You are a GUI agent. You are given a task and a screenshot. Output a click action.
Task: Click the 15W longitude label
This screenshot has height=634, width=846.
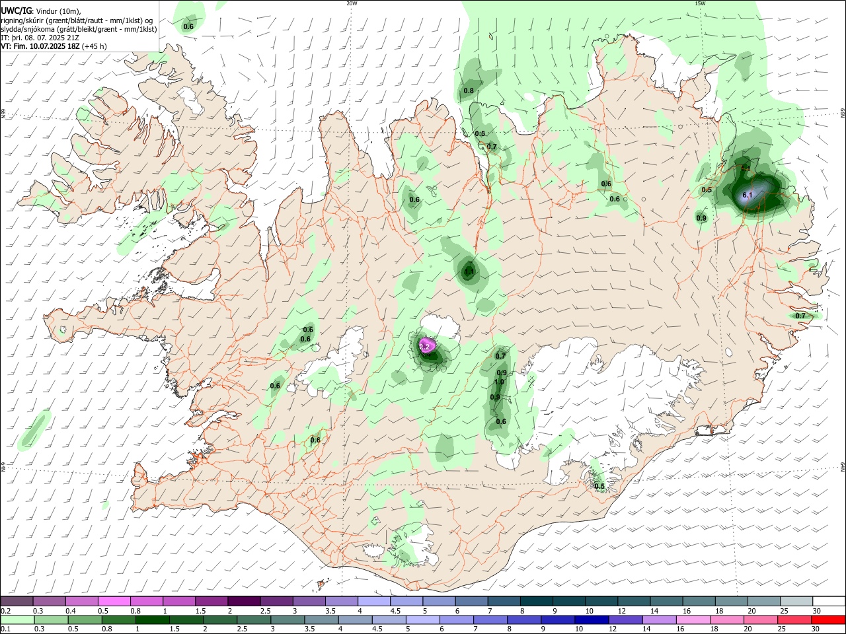[x=700, y=3]
